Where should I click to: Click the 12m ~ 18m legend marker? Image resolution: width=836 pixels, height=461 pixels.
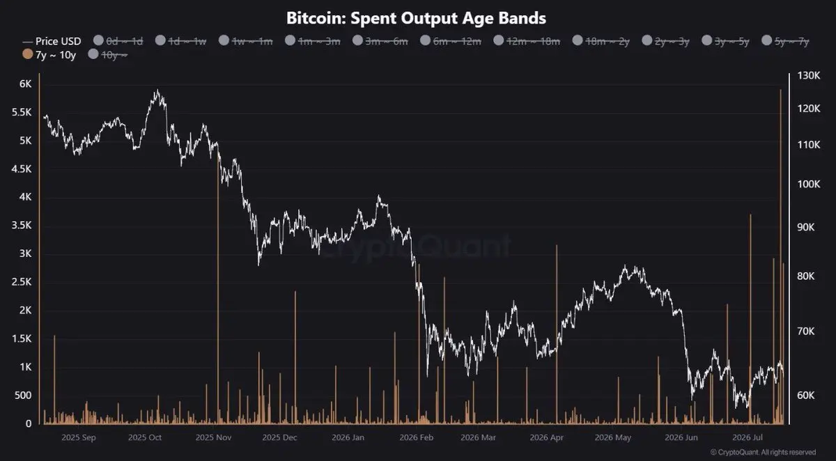(499, 41)
